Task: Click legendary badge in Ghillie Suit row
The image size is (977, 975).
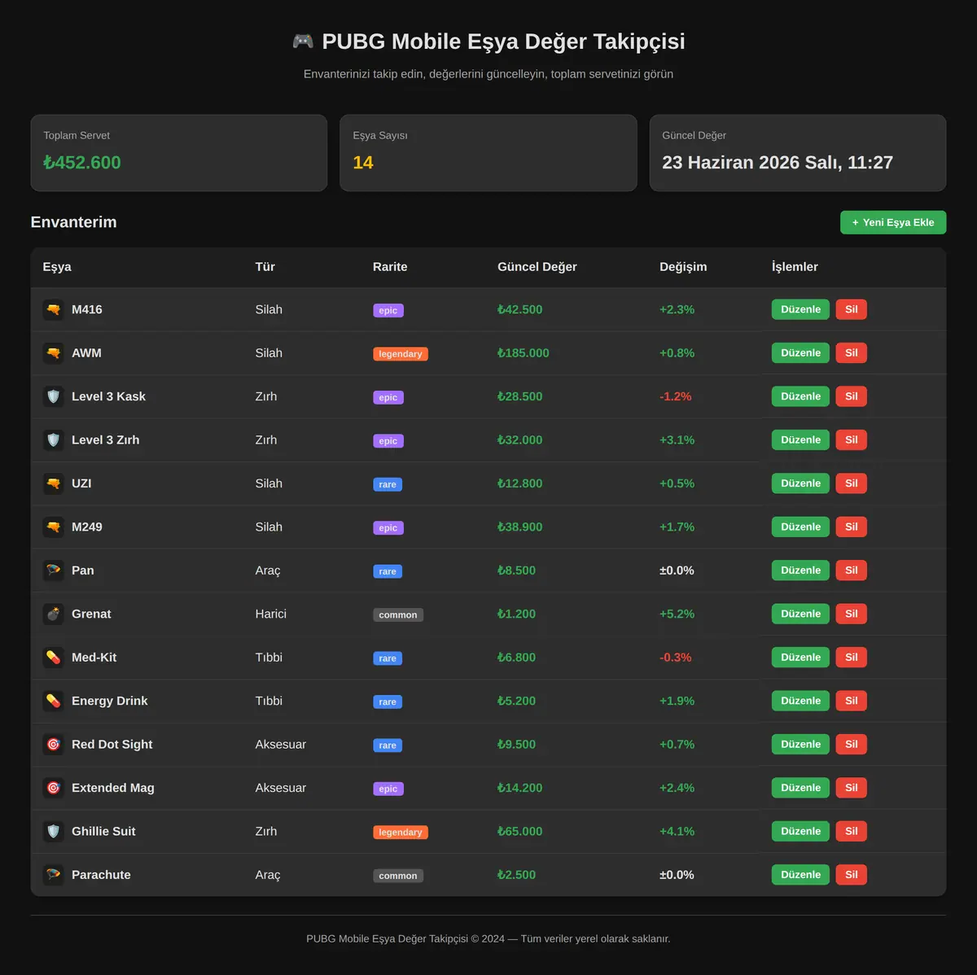Action: click(x=401, y=833)
